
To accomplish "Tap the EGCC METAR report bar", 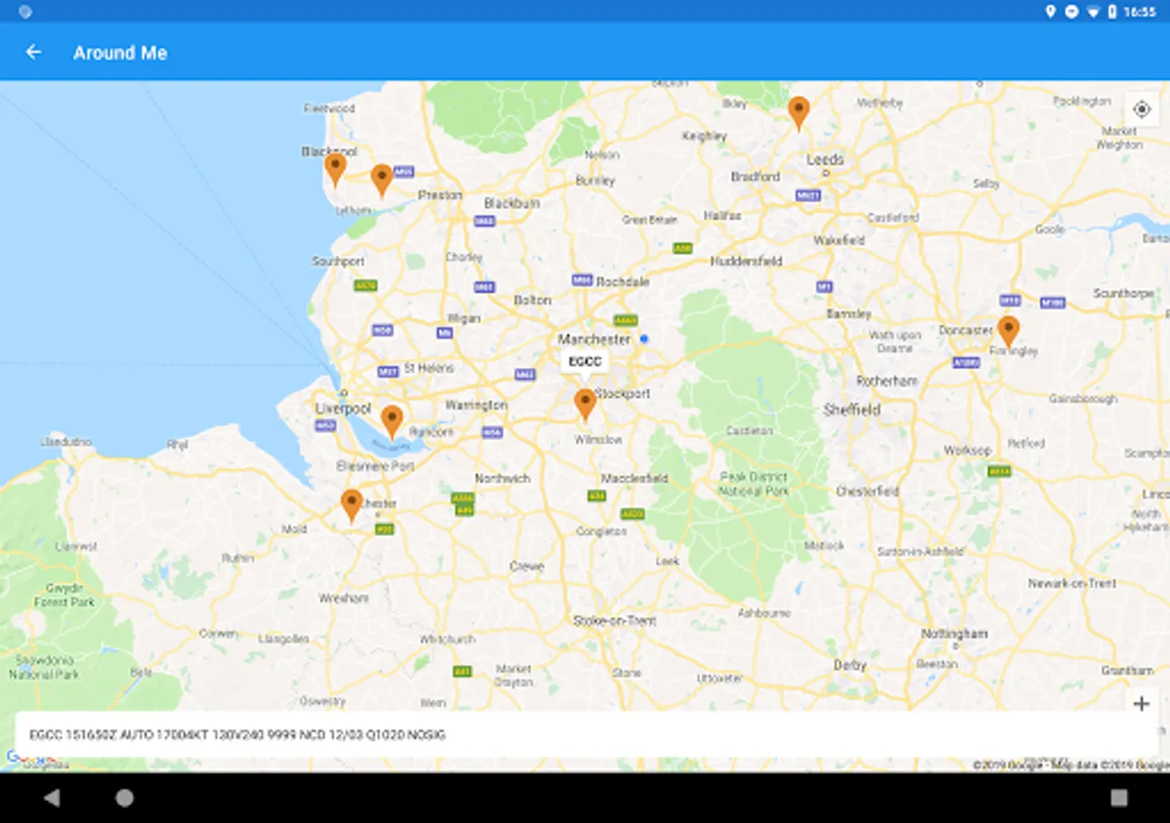I will [586, 734].
